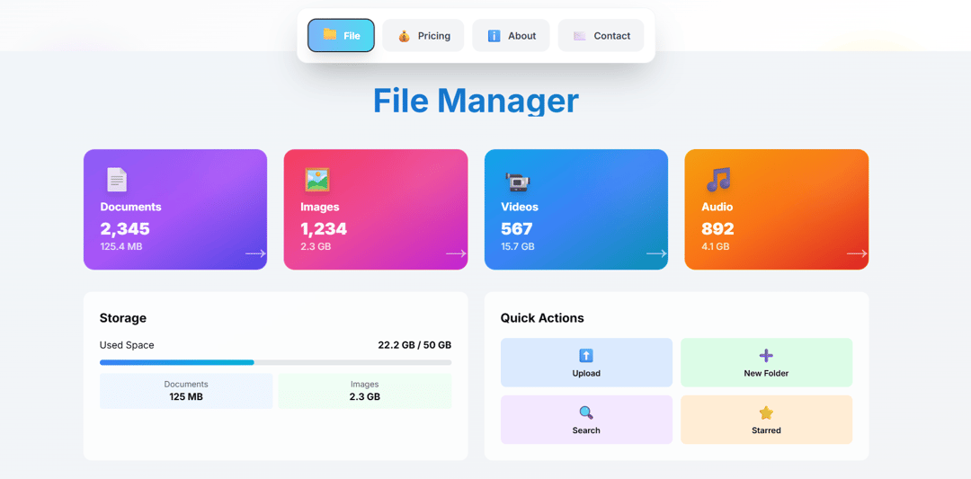Click the '22.2 GB / 50 GB' value
The width and height of the screenshot is (971, 479).
click(414, 345)
